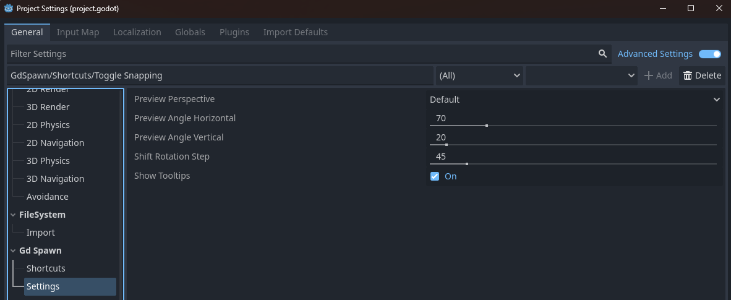
Task: Click the Advanced Settings label text
Action: tap(655, 54)
